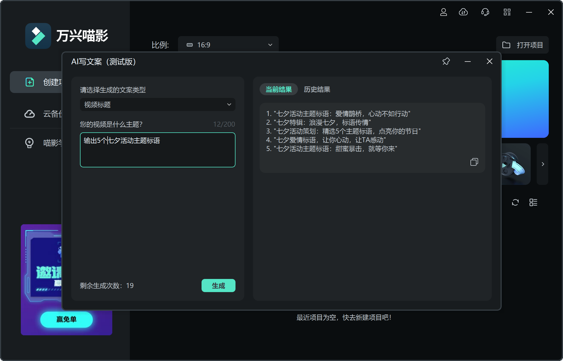Expand the 视频标题 copy type dropdown
Image resolution: width=563 pixels, height=361 pixels.
pyautogui.click(x=157, y=104)
